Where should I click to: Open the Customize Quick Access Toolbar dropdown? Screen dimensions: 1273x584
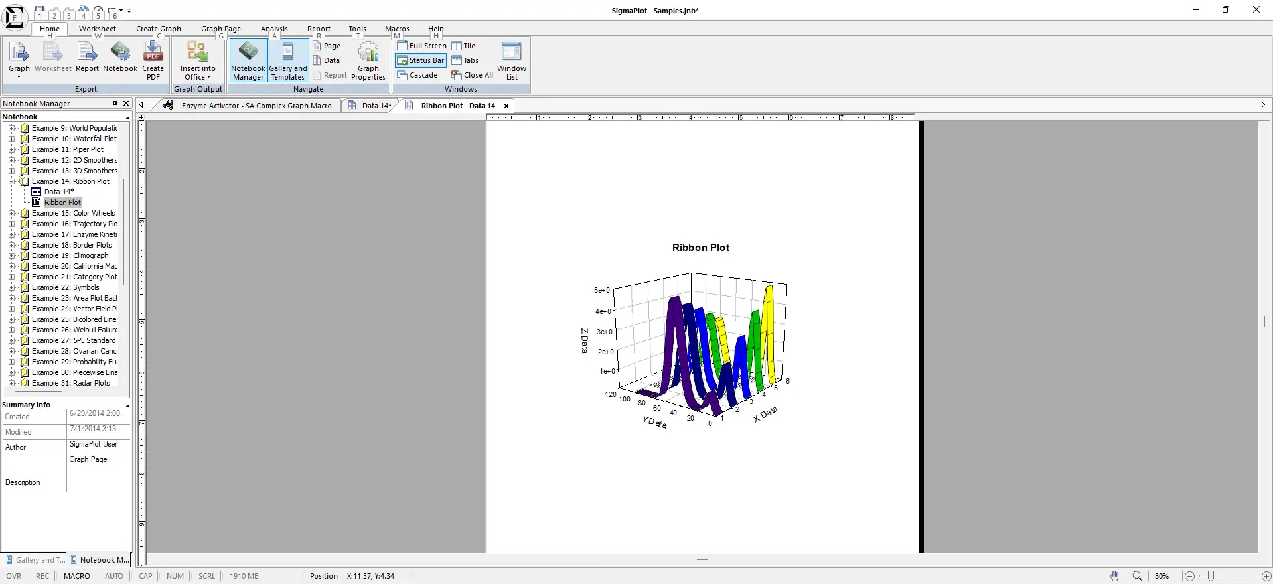pos(129,11)
